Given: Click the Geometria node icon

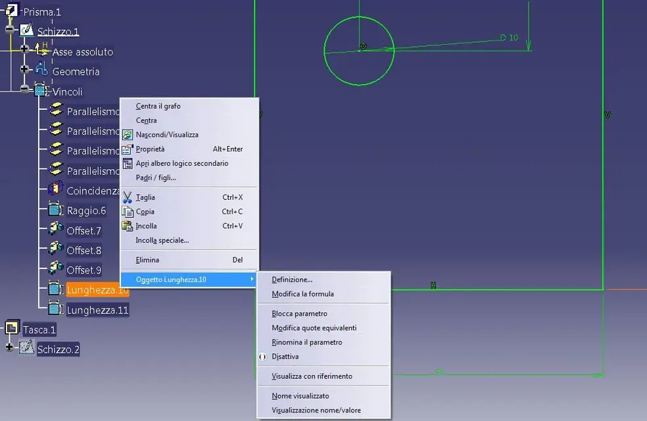Looking at the screenshot, I should (41, 69).
